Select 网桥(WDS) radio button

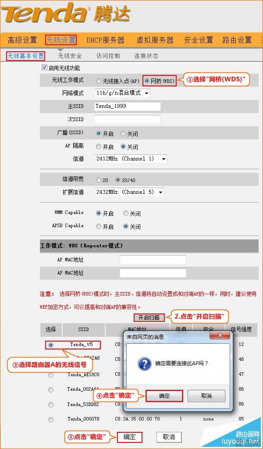147,81
